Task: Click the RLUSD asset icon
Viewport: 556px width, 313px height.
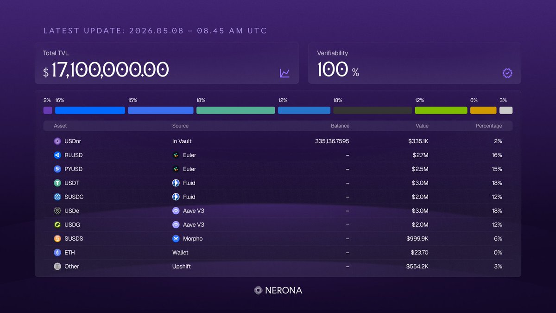Action: point(57,155)
